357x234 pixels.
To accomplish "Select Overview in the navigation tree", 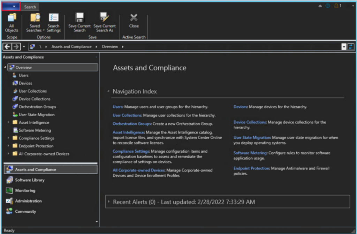I will [53, 67].
